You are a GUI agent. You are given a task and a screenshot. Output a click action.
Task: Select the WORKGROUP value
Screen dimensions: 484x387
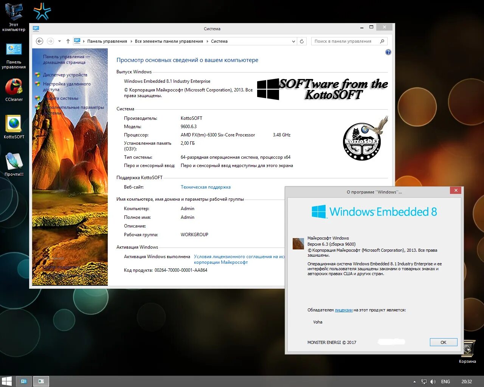[x=194, y=235]
